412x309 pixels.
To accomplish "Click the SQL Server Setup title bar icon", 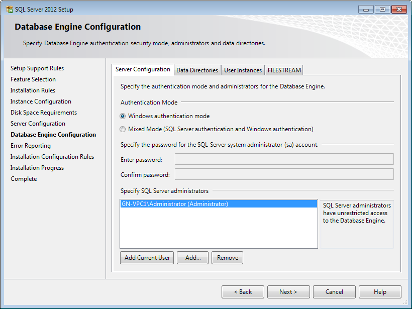I will pyautogui.click(x=9, y=10).
